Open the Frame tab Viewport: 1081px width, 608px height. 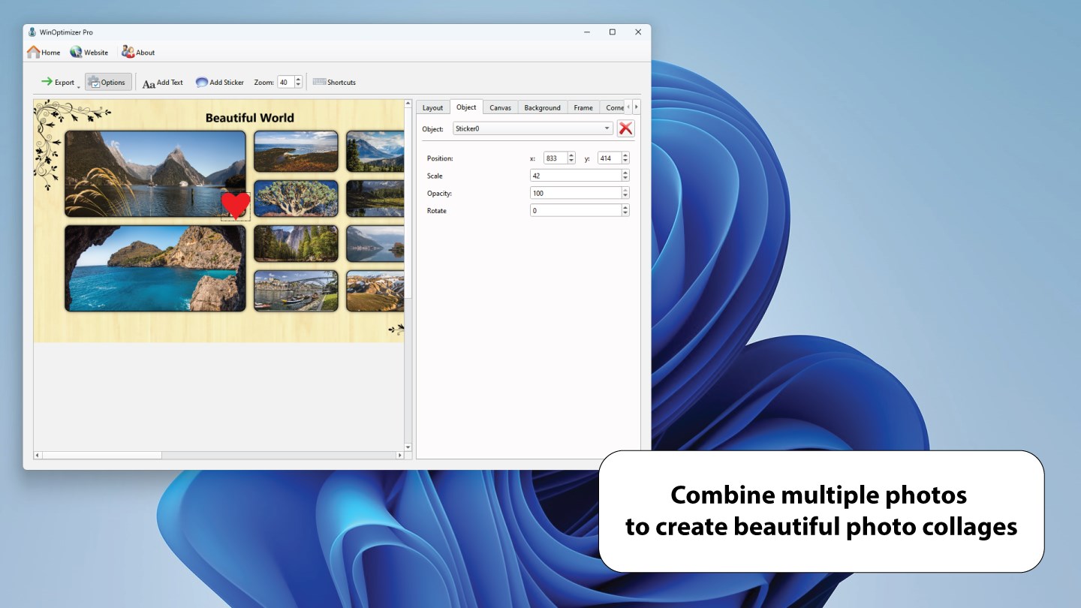click(583, 107)
